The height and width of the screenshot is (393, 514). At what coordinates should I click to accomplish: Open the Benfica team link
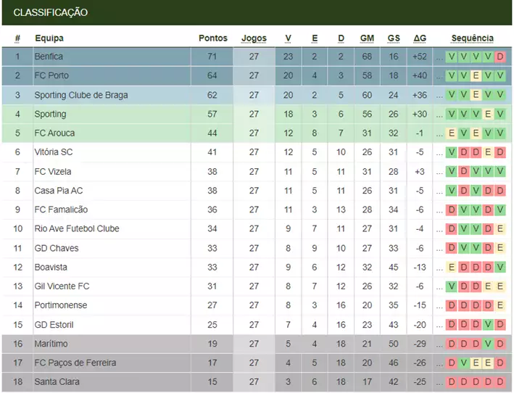pyautogui.click(x=49, y=57)
